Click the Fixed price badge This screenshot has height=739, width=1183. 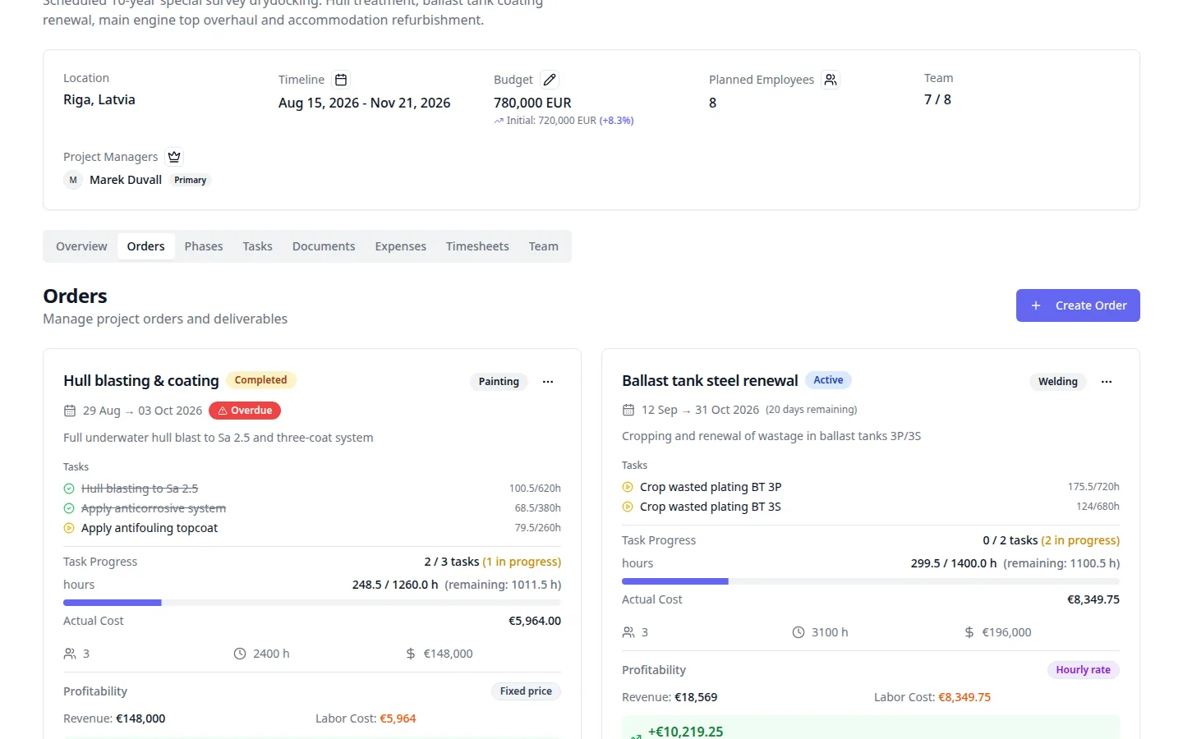(x=526, y=691)
